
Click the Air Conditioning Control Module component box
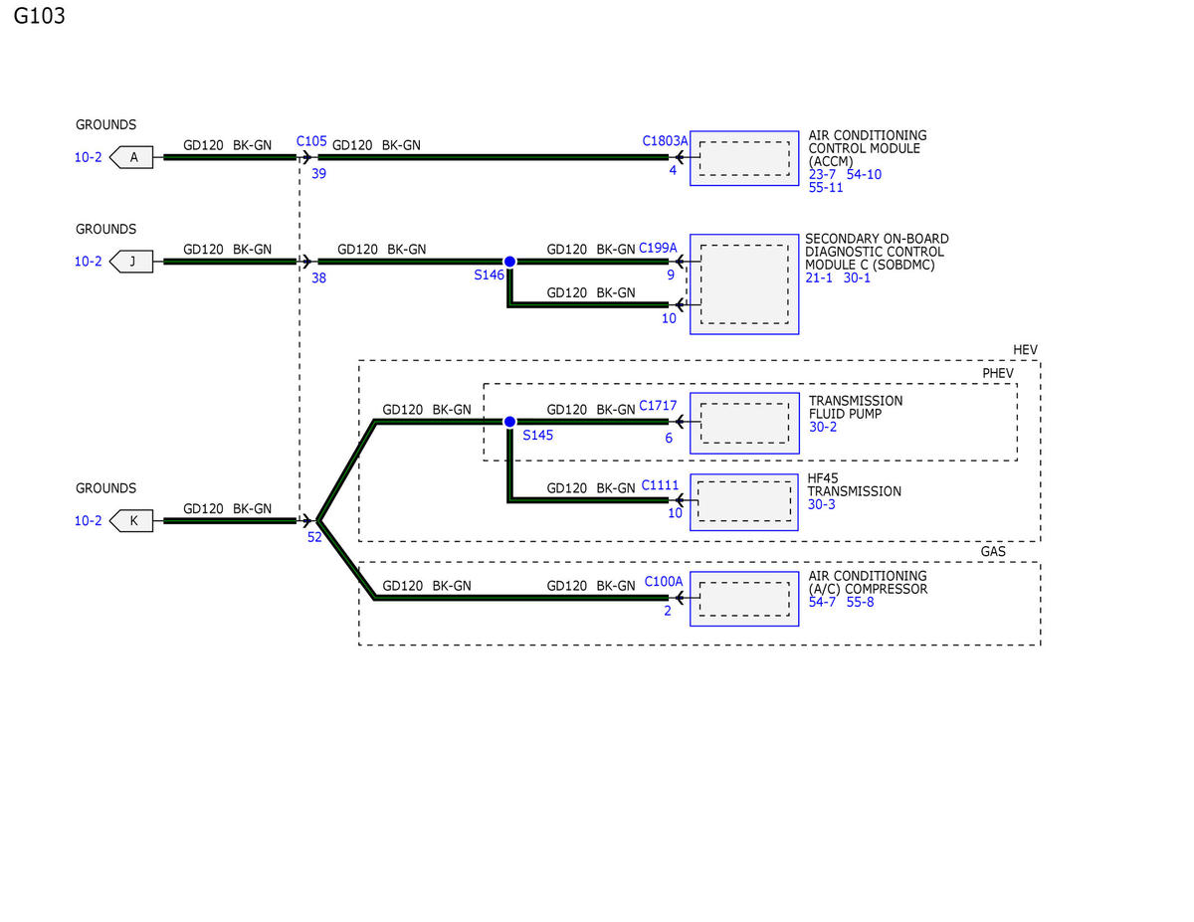tap(744, 158)
